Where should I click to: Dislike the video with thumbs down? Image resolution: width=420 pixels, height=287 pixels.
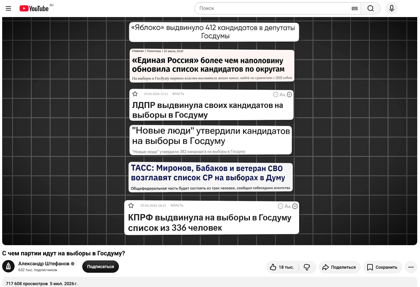[307, 267]
